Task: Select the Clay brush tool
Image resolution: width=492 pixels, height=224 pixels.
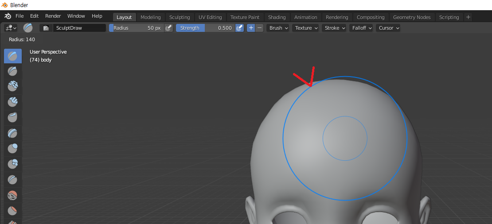Action: click(x=13, y=86)
